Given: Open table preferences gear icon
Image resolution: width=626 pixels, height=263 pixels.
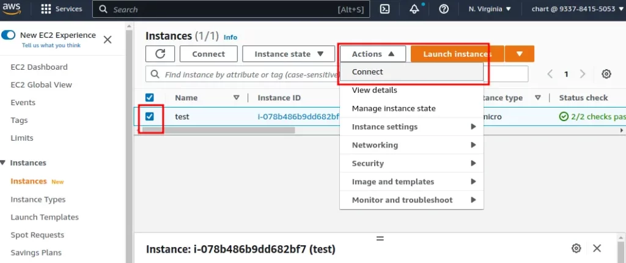Looking at the screenshot, I should pyautogui.click(x=606, y=74).
